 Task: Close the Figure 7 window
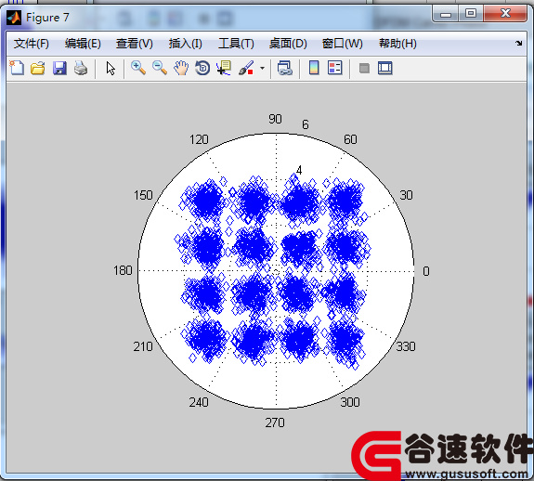(505, 13)
